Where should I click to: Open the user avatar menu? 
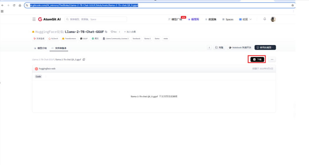[x=273, y=19]
